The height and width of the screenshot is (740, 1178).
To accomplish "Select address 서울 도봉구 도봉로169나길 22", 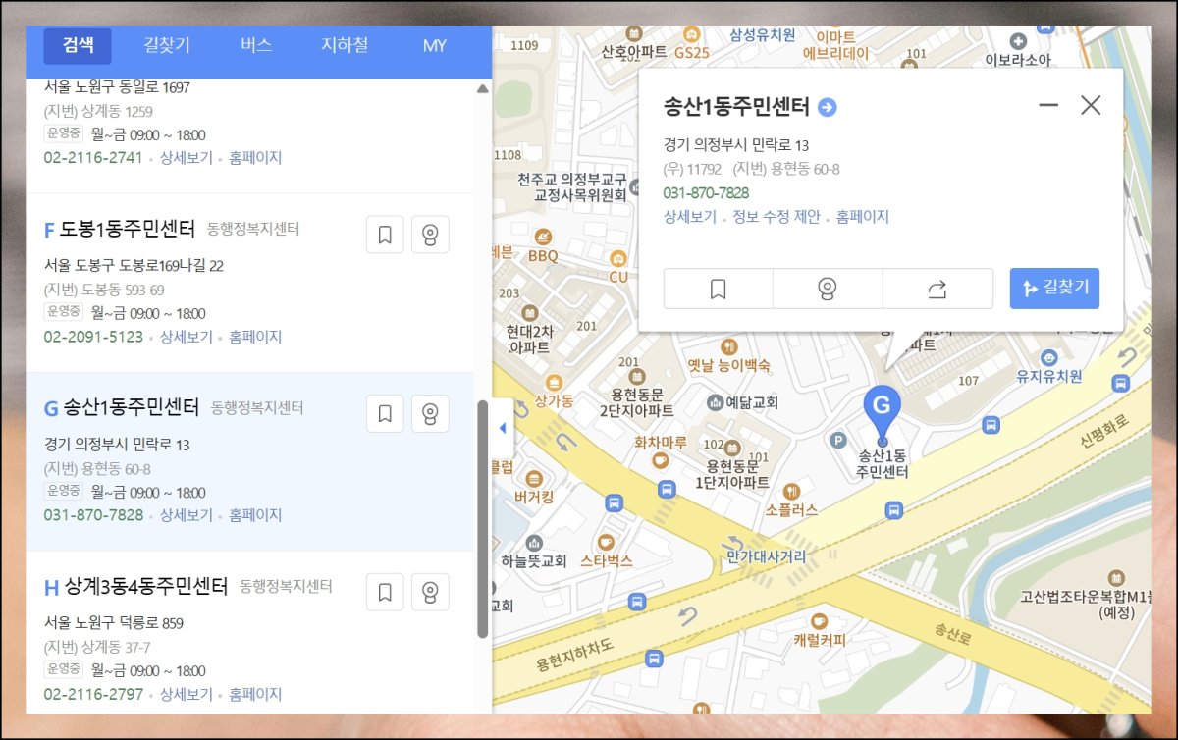I will 134,265.
